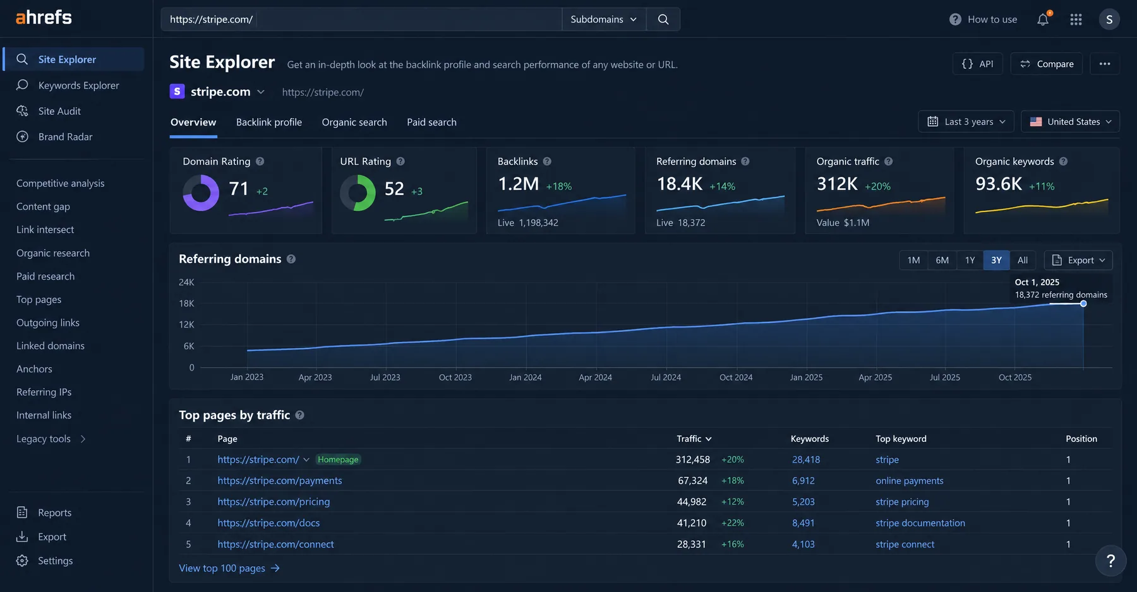Select the 1M chart range
Screen dimensions: 1137x592
pos(913,260)
